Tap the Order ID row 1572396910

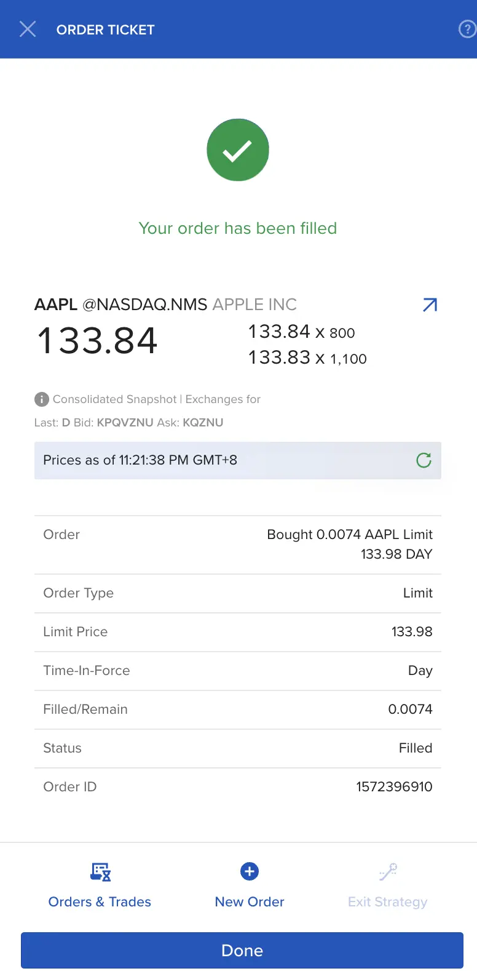pos(238,787)
